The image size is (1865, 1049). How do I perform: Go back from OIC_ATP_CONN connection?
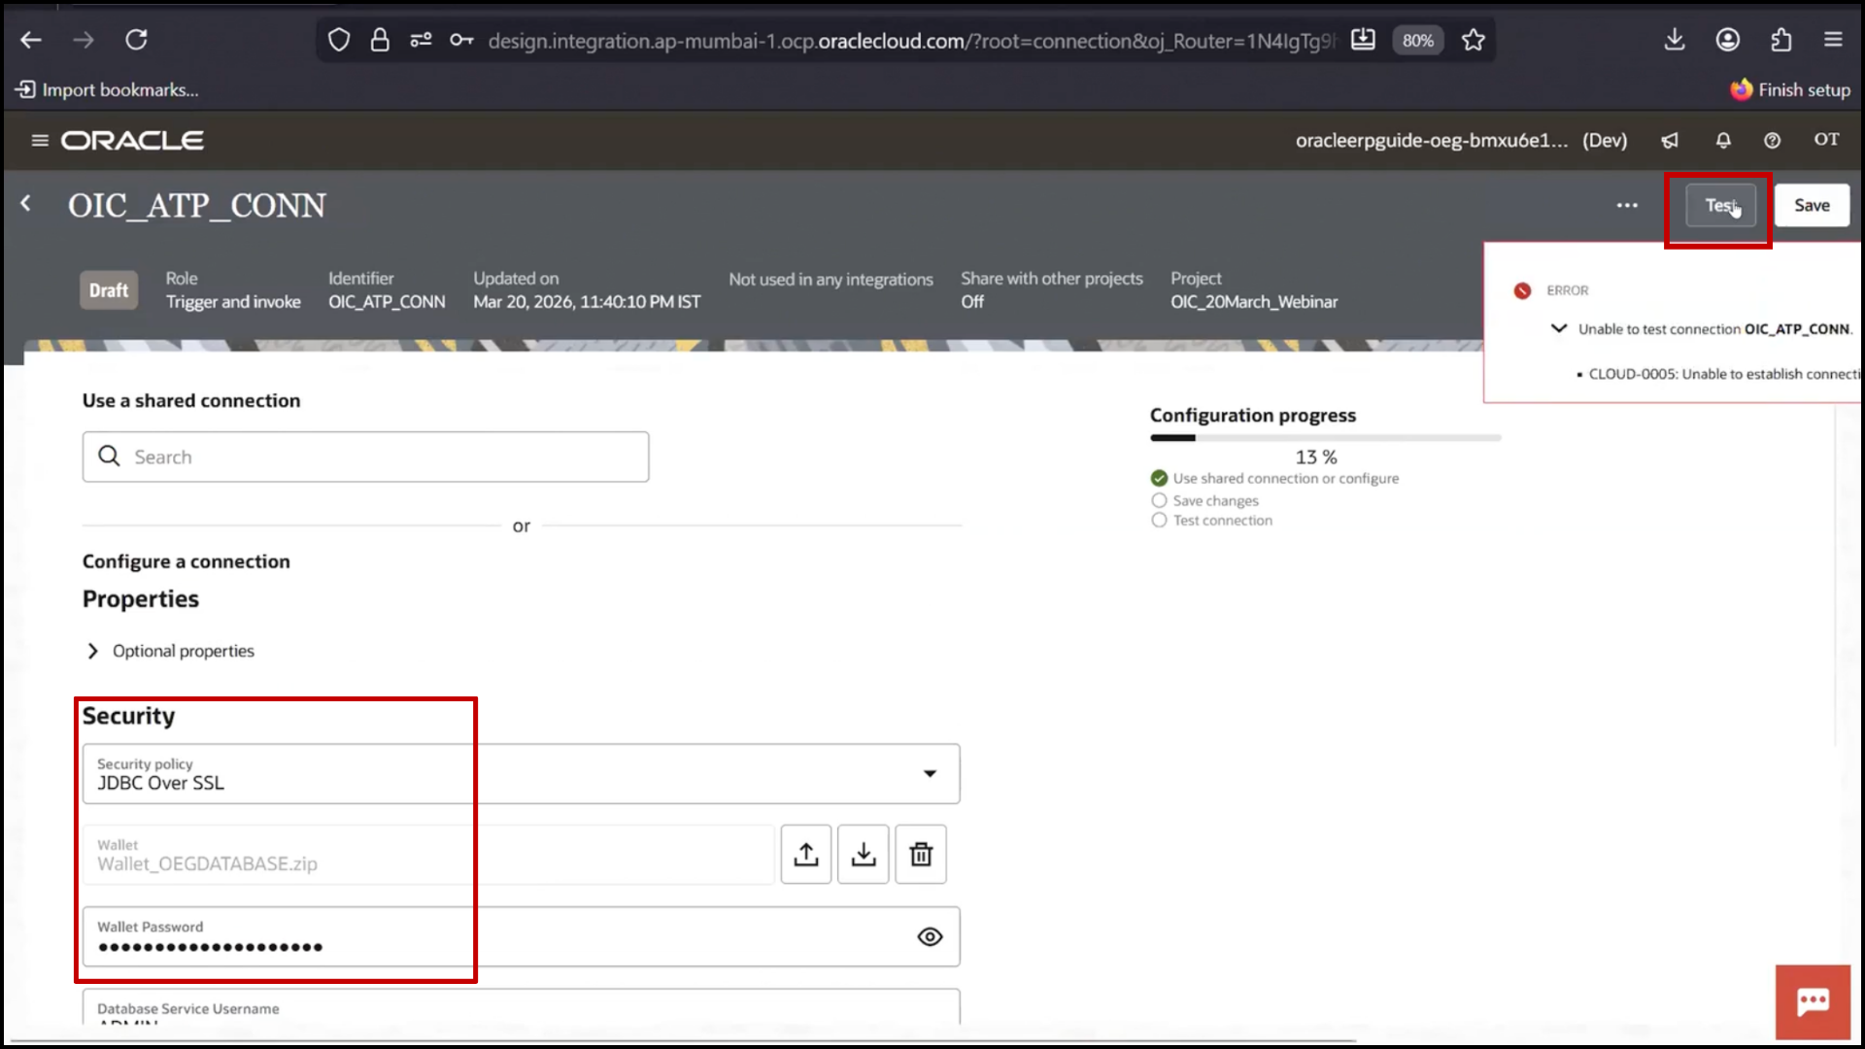26,204
